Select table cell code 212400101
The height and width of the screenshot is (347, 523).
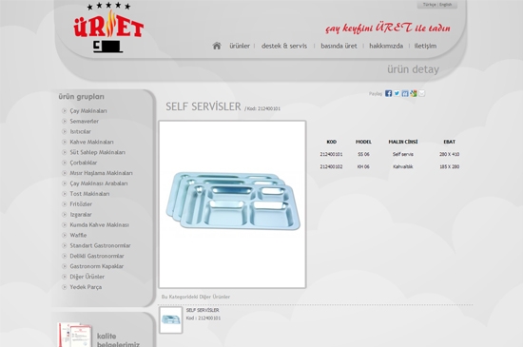point(331,154)
